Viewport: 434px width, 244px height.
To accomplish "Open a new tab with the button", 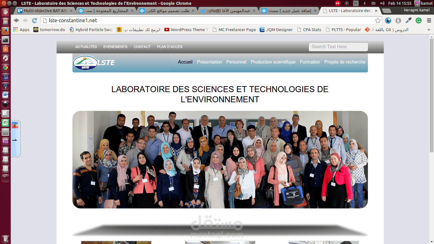I will (x=386, y=11).
